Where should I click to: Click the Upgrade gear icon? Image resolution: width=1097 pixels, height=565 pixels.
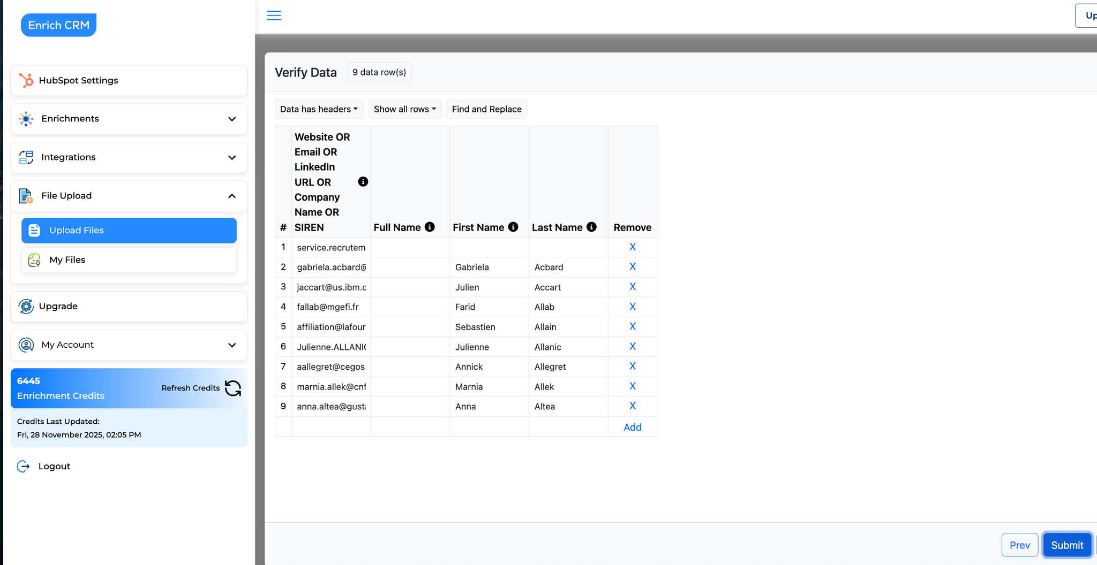(26, 306)
